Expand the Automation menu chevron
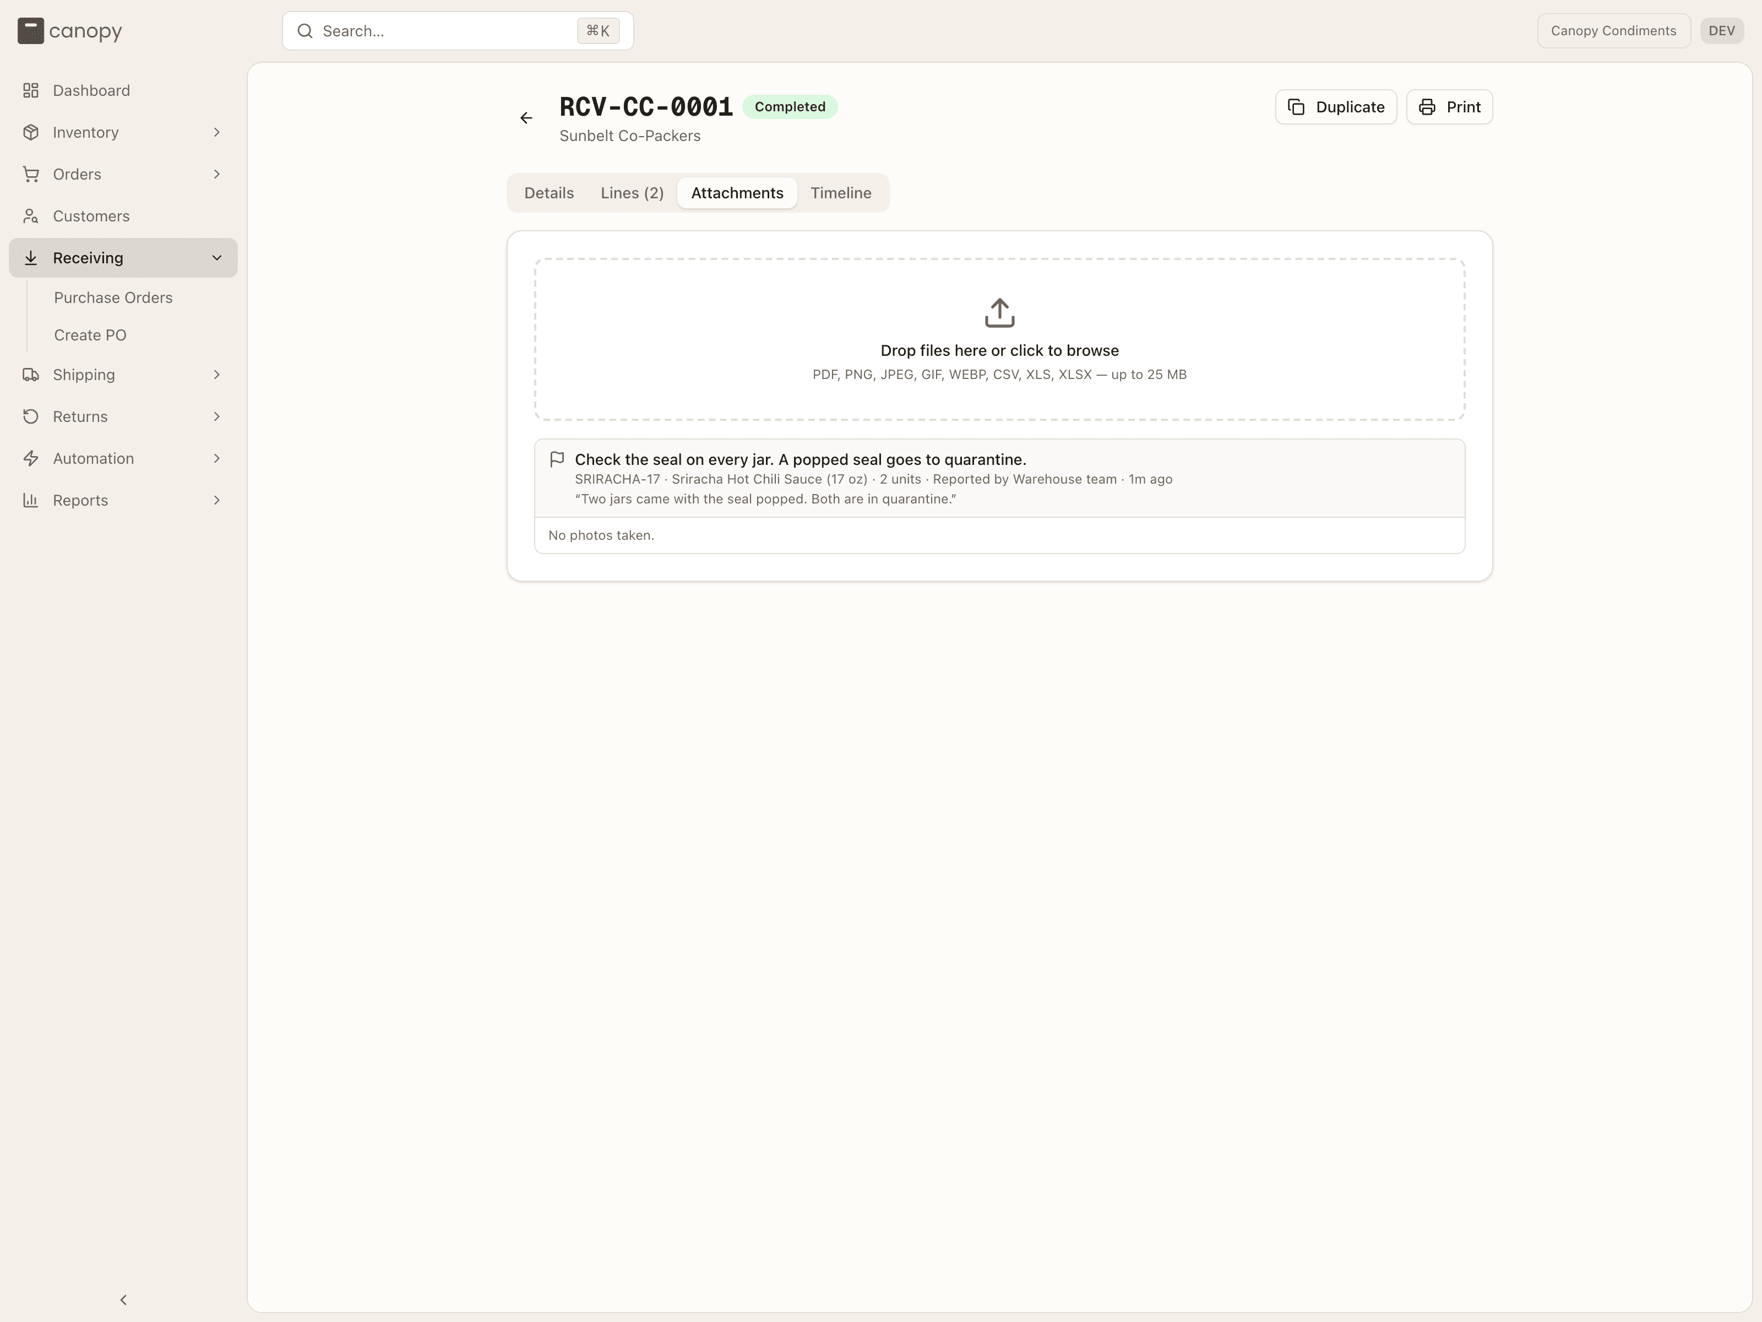This screenshot has height=1322, width=1762. click(216, 458)
